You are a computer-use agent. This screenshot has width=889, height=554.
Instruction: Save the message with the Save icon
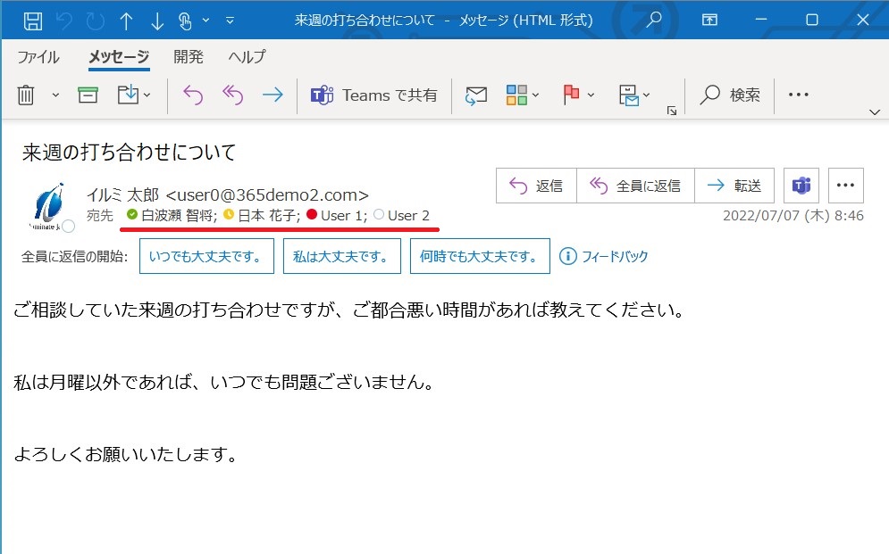pyautogui.click(x=33, y=20)
